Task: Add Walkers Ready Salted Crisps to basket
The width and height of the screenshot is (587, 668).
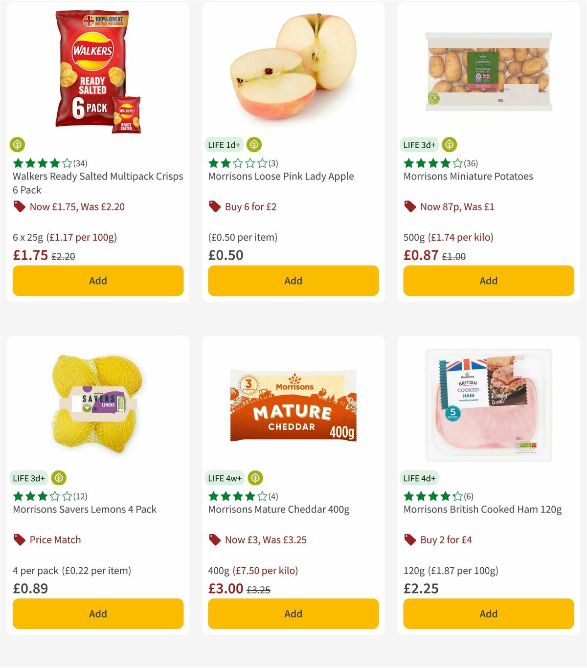Action: (98, 281)
